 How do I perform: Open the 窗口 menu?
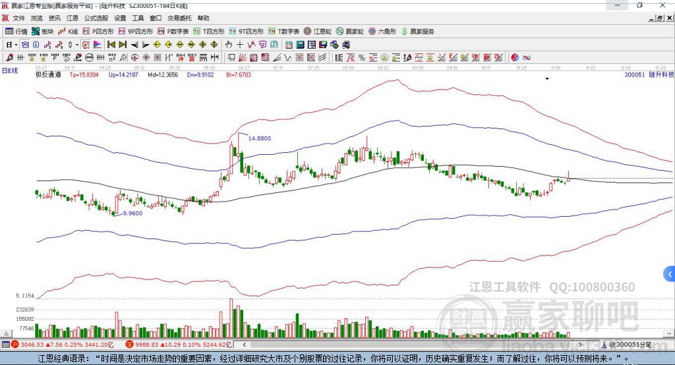(156, 18)
